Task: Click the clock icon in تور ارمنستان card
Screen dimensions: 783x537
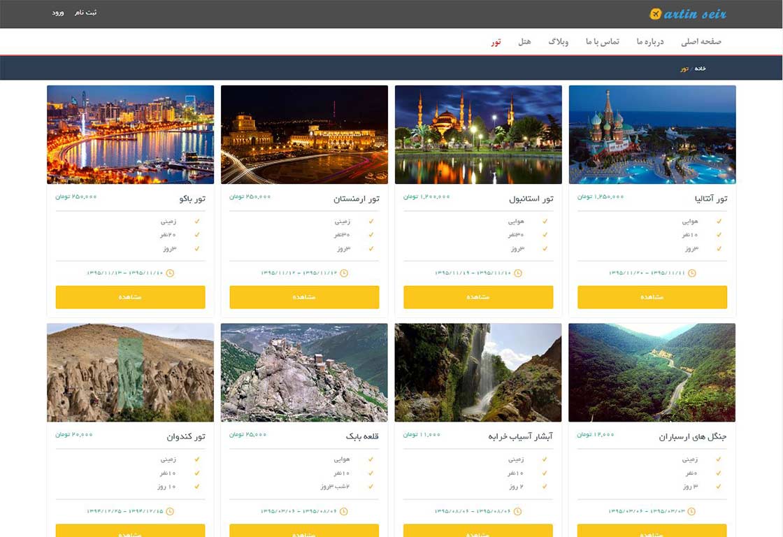Action: pos(344,273)
